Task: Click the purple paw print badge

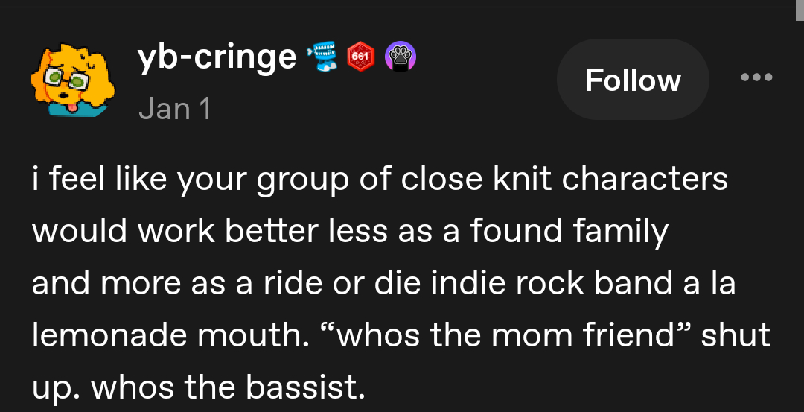Action: click(x=400, y=58)
